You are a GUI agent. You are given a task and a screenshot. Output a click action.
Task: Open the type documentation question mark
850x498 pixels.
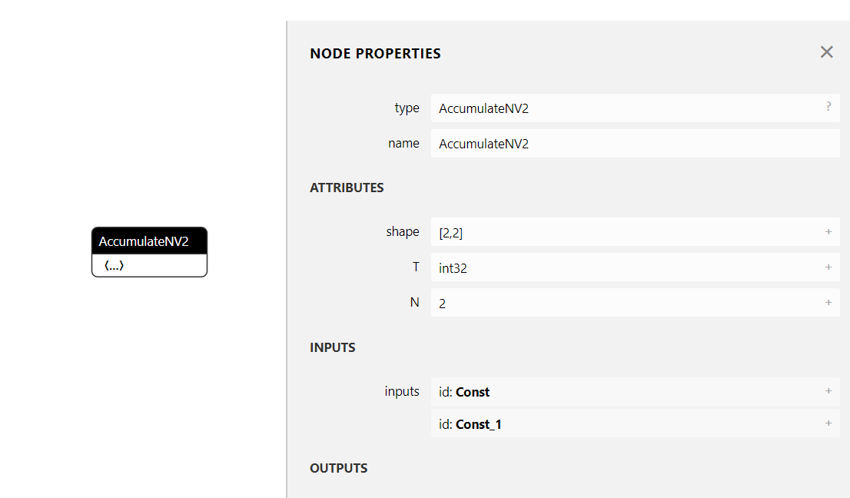click(828, 107)
